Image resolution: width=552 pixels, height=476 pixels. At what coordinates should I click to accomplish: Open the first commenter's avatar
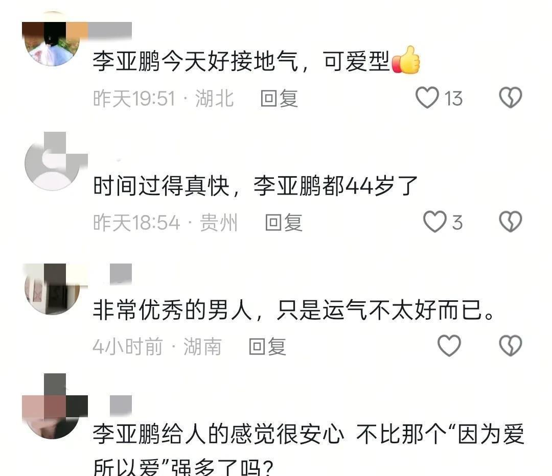53,39
